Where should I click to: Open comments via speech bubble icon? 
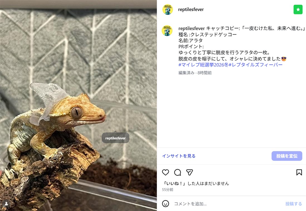[177, 172]
